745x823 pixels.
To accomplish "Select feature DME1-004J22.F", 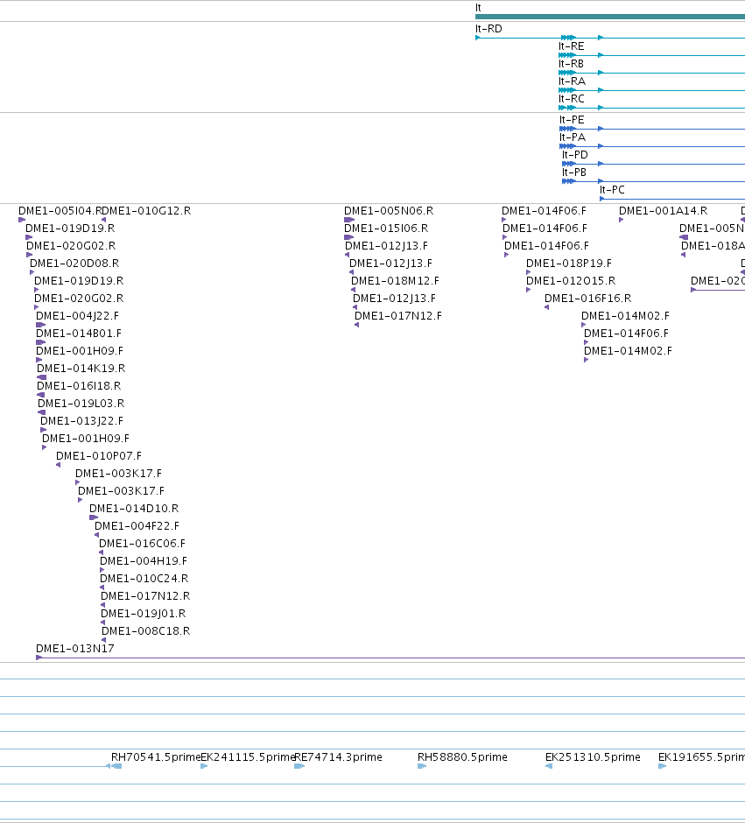I will tap(77, 315).
